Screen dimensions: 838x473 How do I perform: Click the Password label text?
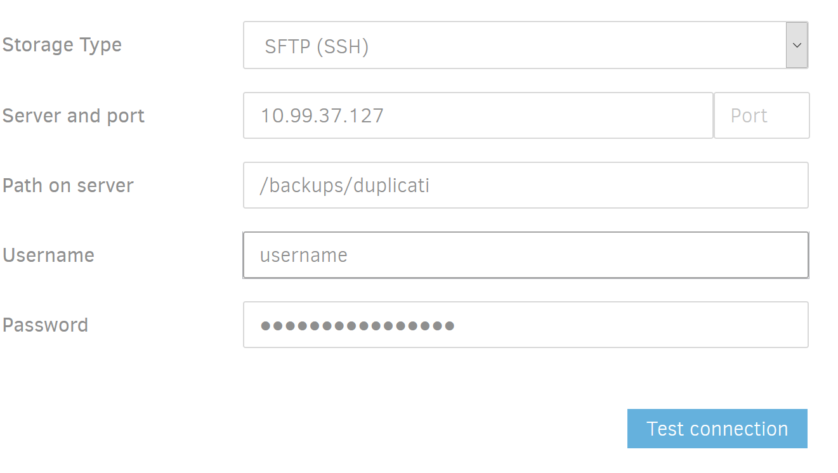(45, 325)
